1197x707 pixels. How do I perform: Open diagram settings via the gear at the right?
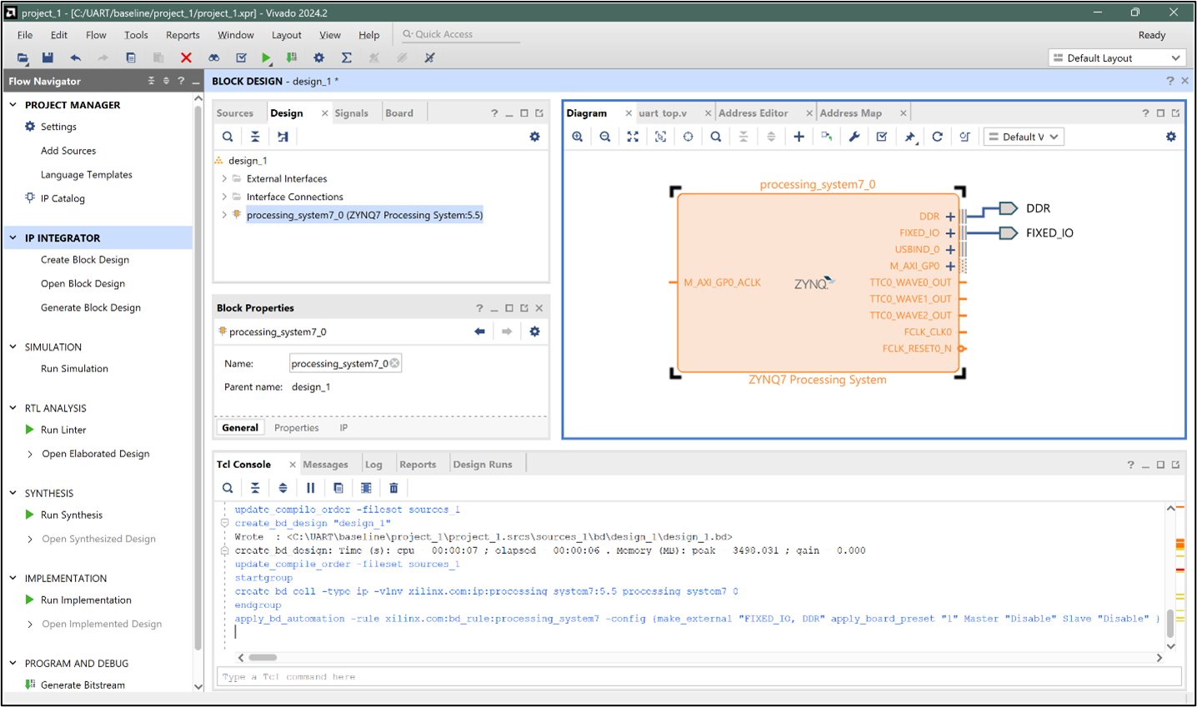[x=1171, y=137]
